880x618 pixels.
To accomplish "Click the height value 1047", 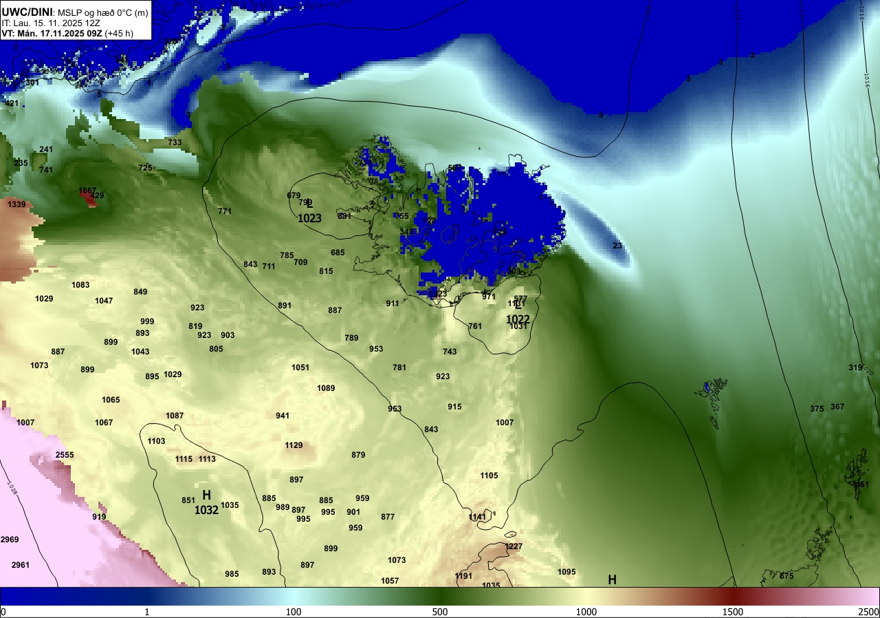I will tap(104, 301).
